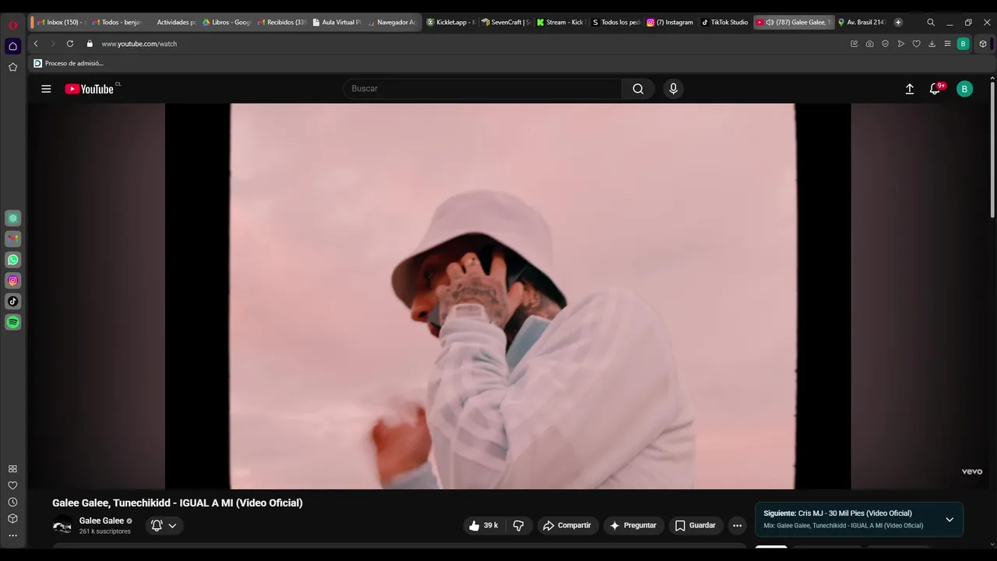
Task: Open the YouTube create upload icon
Action: (x=909, y=89)
